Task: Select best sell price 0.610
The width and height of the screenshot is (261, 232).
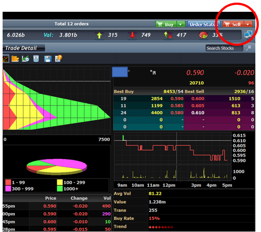Action: coord(198,113)
